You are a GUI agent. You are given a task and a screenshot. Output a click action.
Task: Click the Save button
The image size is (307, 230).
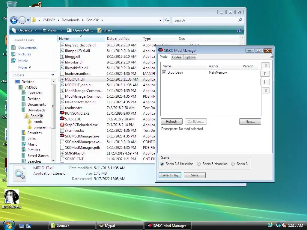pos(195,175)
